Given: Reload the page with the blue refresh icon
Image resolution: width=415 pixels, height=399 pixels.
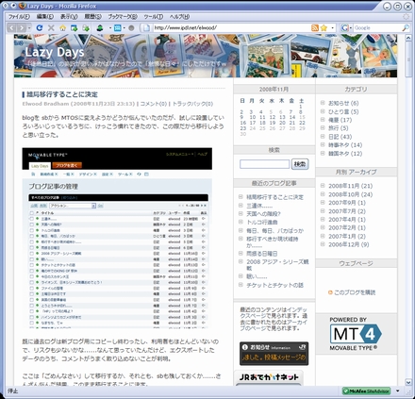Looking at the screenshot, I should coord(40,28).
